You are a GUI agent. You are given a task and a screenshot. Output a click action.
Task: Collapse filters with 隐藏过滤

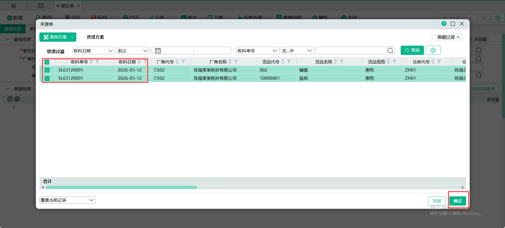click(448, 37)
